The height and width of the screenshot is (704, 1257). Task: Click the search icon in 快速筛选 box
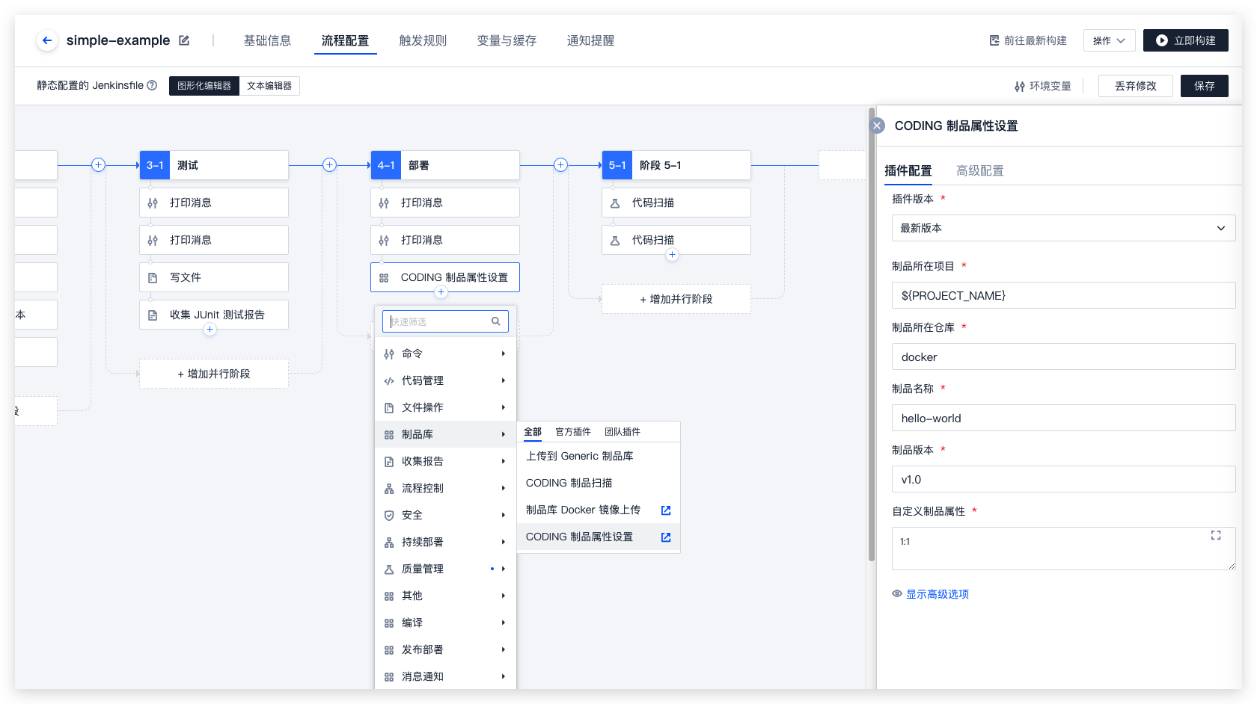tap(495, 321)
